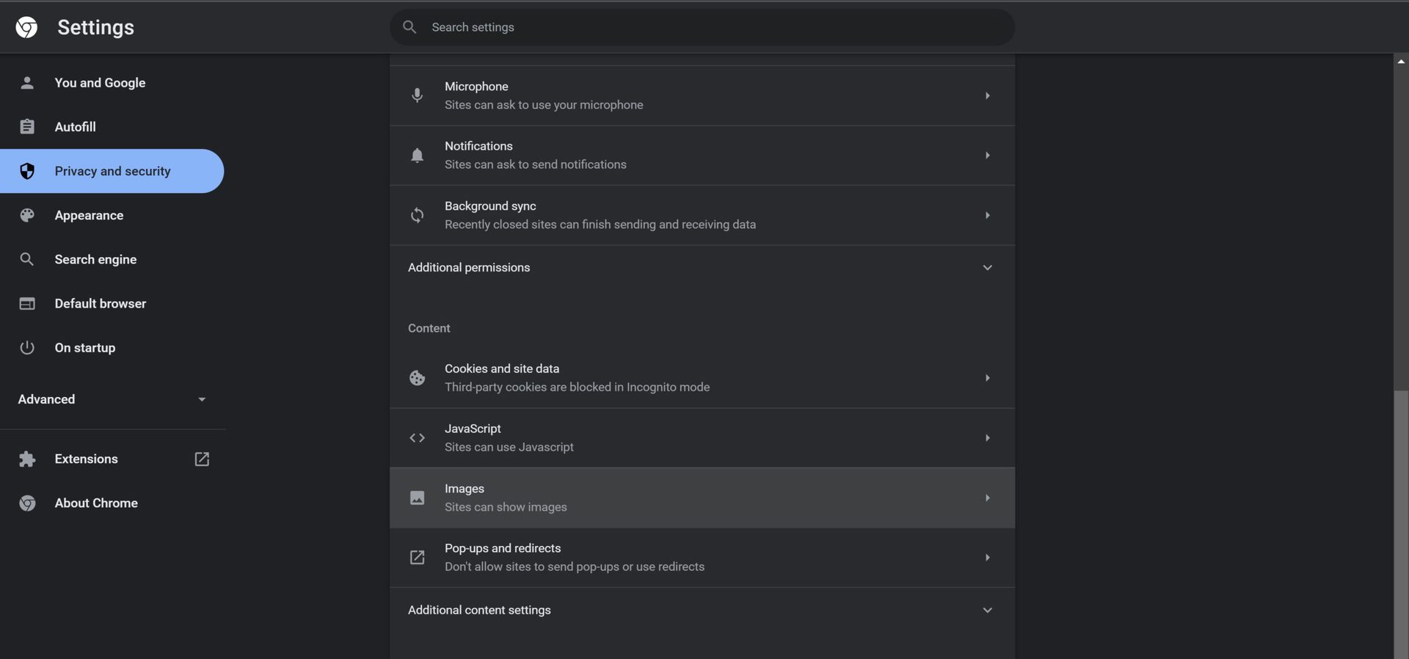Click the scroll up arrow of scrollbar

tap(1401, 62)
